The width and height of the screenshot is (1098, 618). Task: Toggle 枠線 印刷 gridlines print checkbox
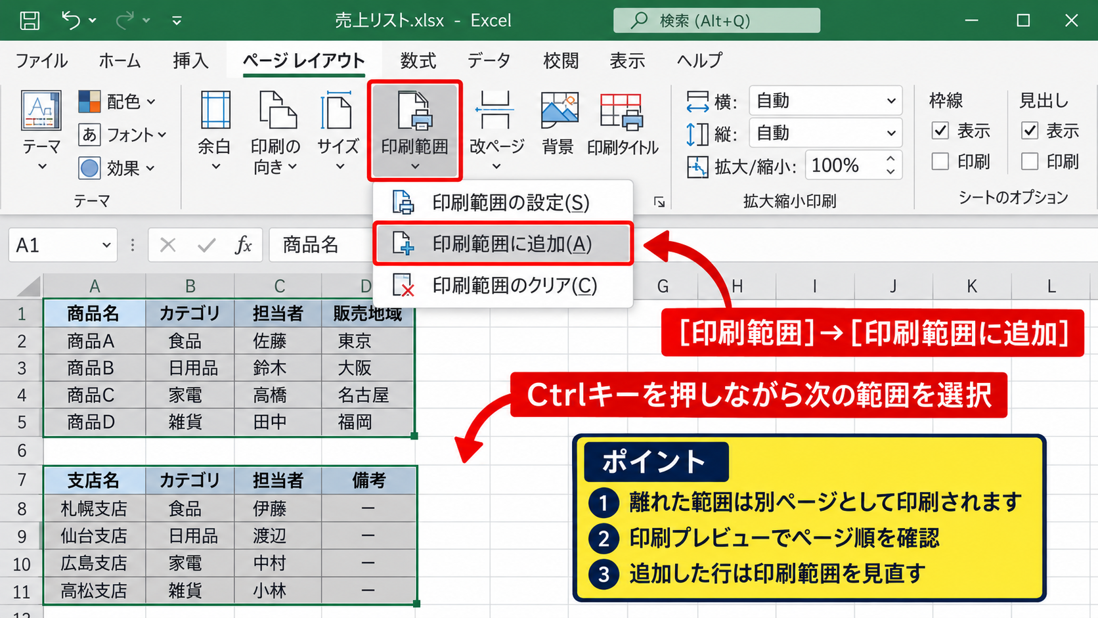click(940, 161)
